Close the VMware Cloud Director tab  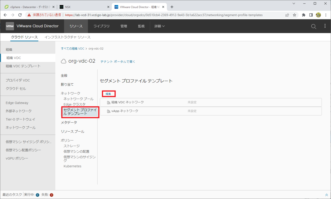coord(163,7)
